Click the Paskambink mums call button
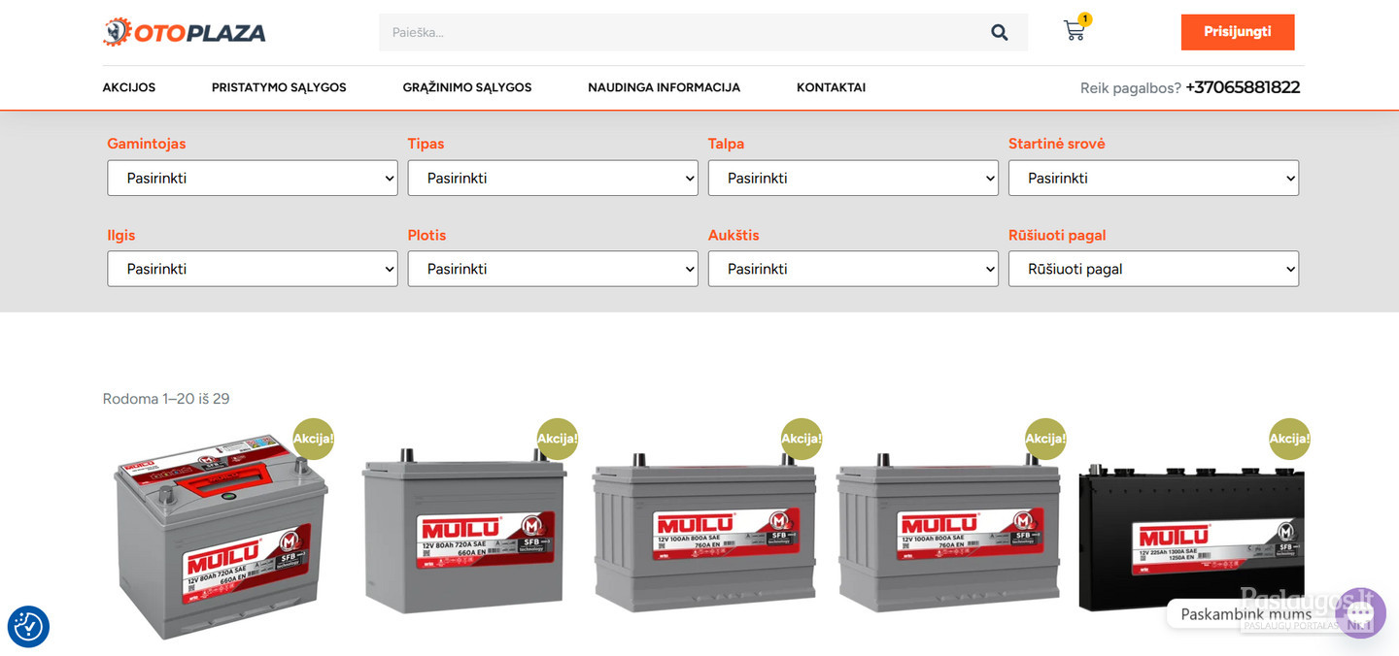Viewport: 1399px width, 656px height. click(x=1245, y=614)
